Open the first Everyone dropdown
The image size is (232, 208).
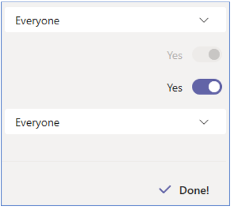115,20
